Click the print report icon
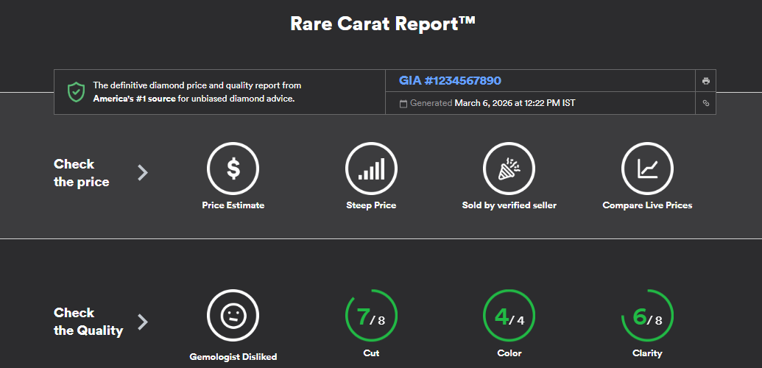 coord(705,81)
